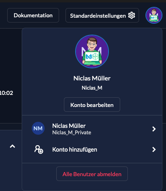
Task: Collapse the panel using the upward chevron
Action: point(12,146)
